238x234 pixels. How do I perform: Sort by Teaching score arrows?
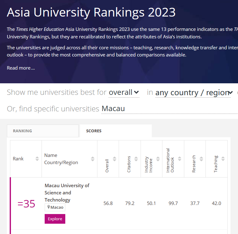point(223,159)
